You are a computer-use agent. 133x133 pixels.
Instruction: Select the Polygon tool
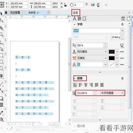tap(2, 68)
